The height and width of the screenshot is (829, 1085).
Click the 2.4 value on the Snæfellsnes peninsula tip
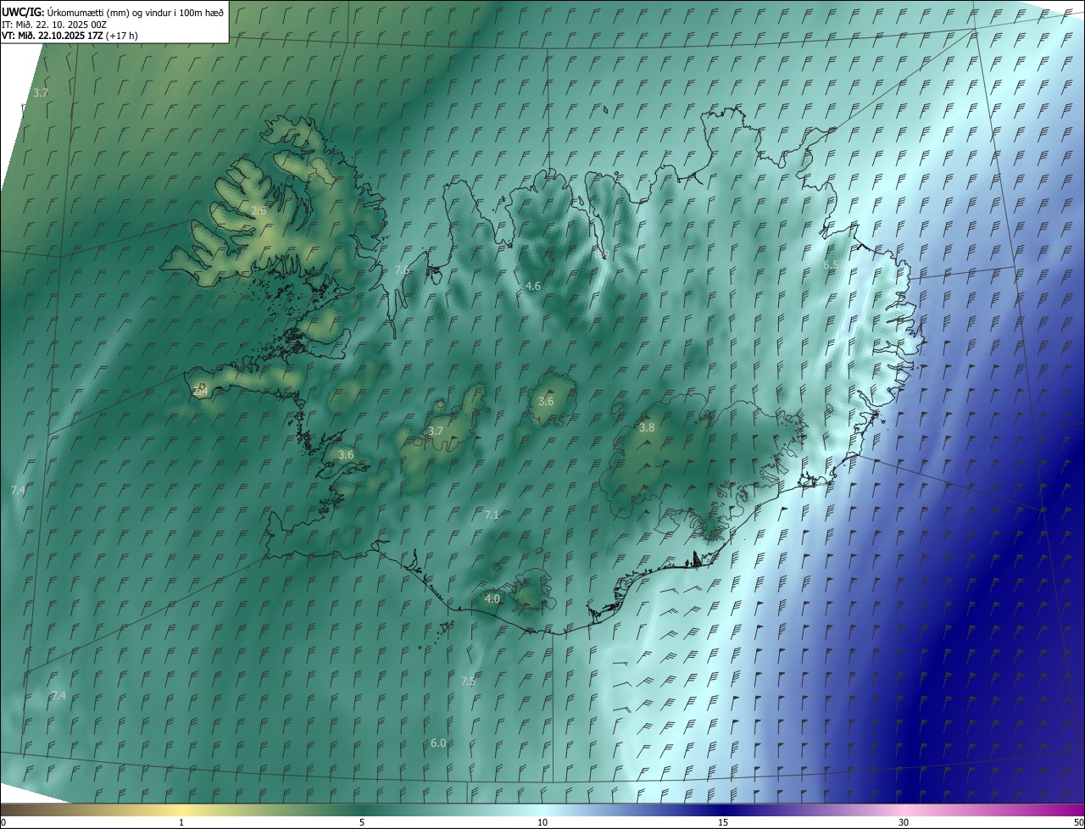[x=201, y=391]
